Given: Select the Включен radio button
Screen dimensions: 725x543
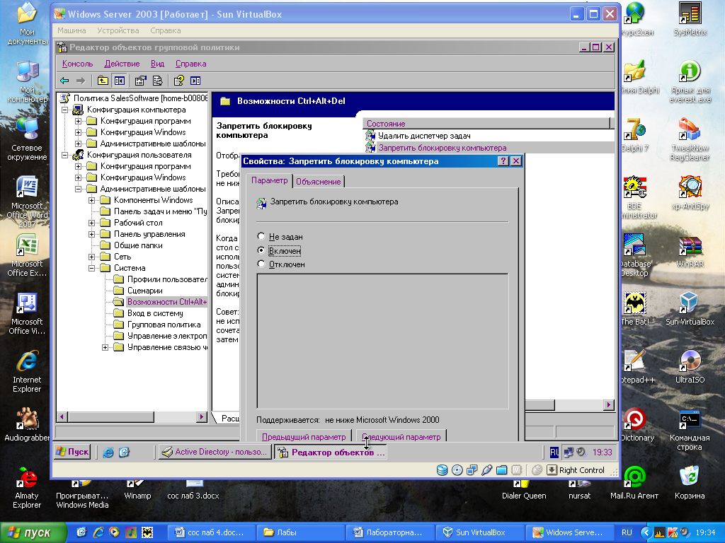Looking at the screenshot, I should 261,250.
